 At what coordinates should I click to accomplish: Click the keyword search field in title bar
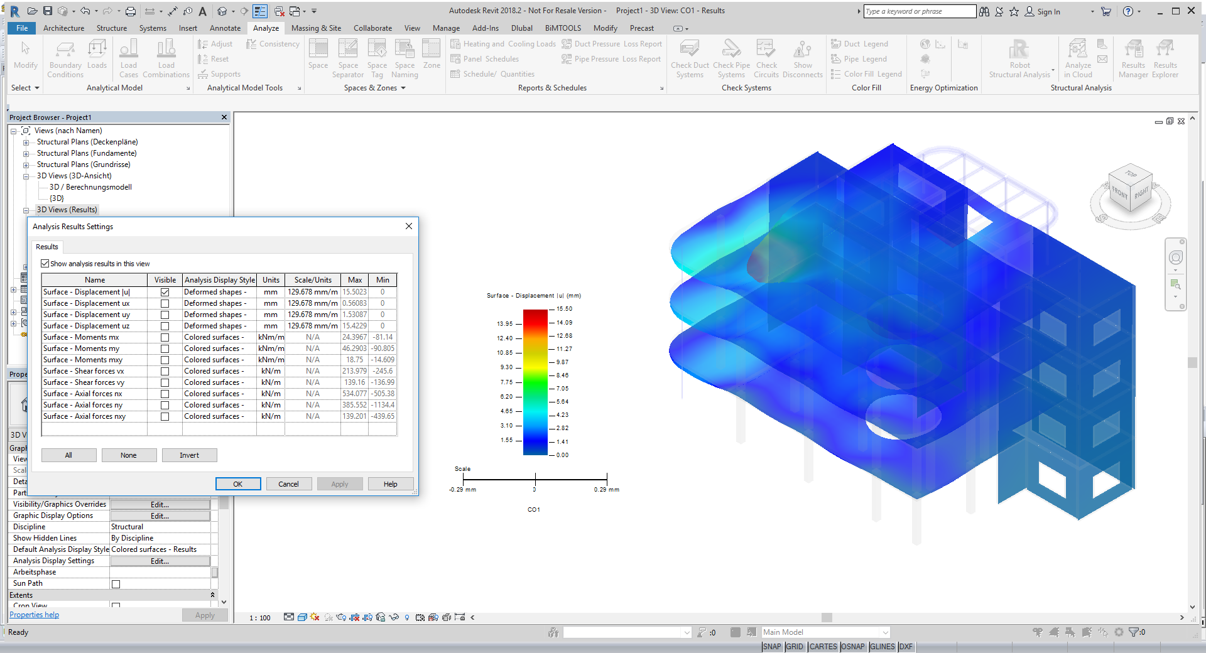point(919,11)
